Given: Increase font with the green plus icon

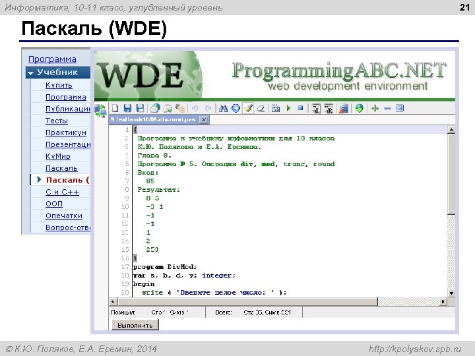Looking at the screenshot, I should [x=375, y=108].
